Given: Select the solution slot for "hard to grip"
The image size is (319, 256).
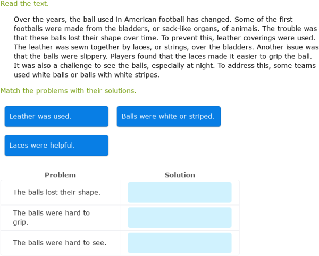Looking at the screenshot, I should coord(180,218).
